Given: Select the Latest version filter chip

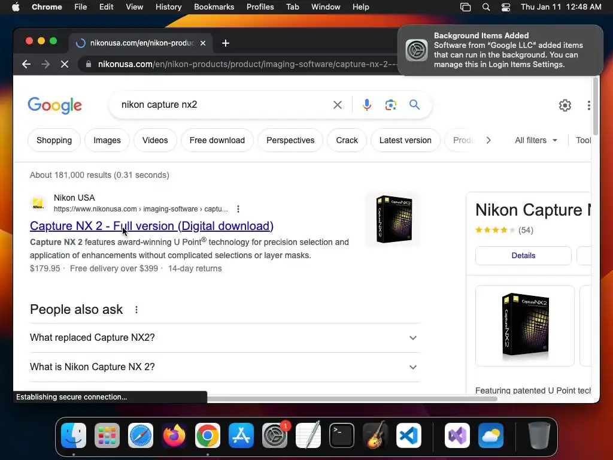Looking at the screenshot, I should 405,140.
